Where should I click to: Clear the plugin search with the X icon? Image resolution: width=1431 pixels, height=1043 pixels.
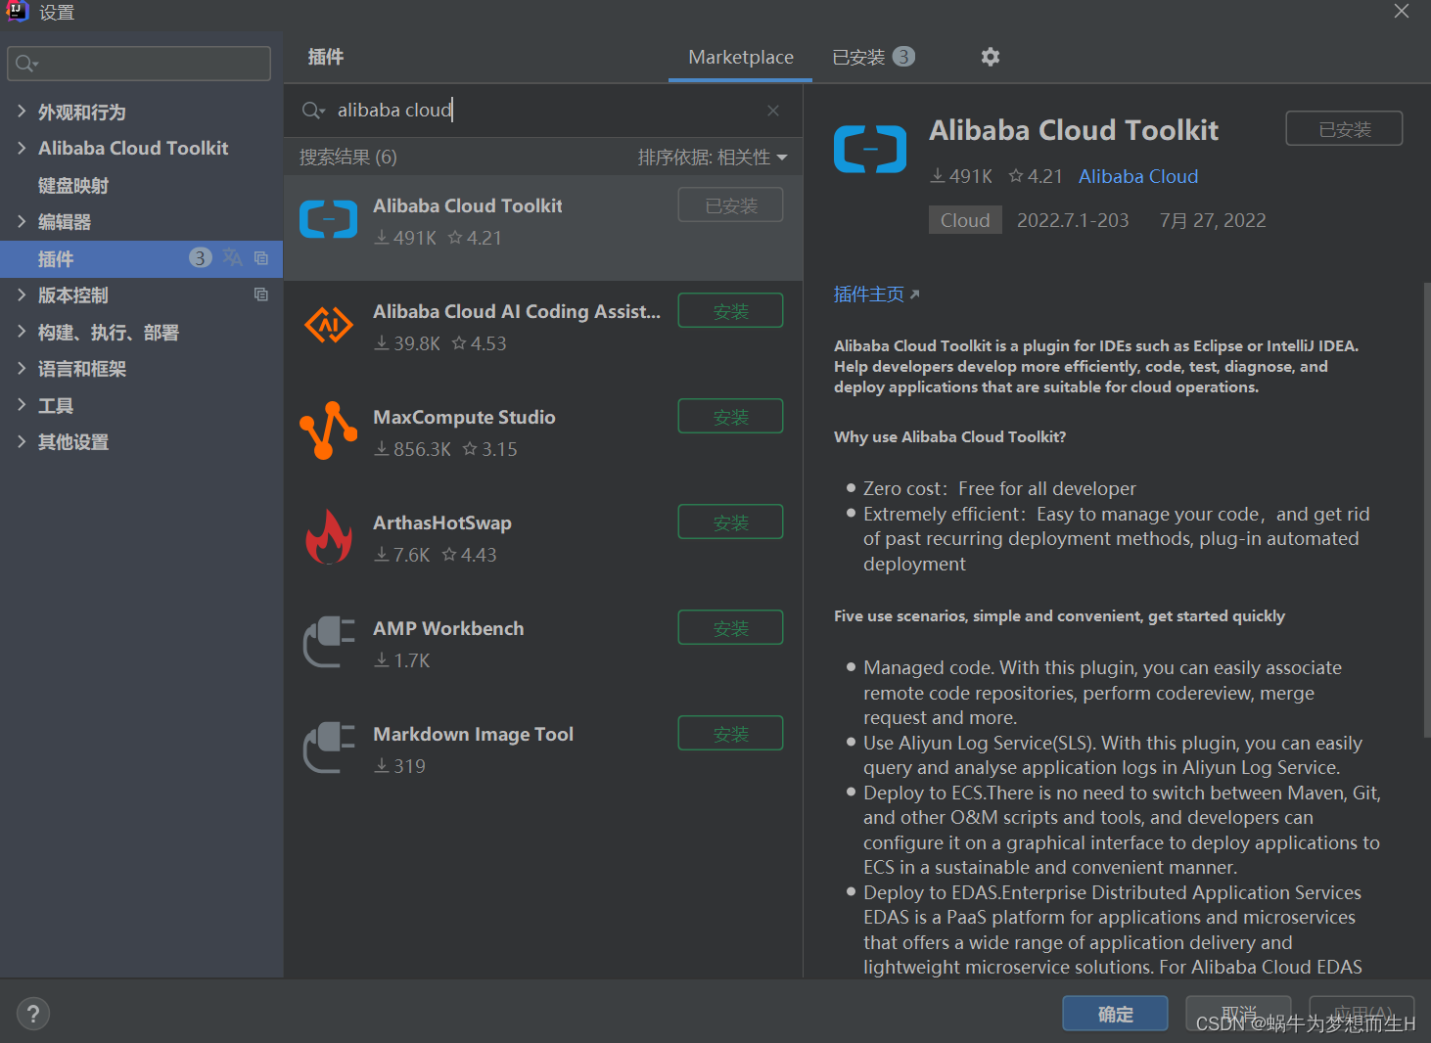coord(773,111)
